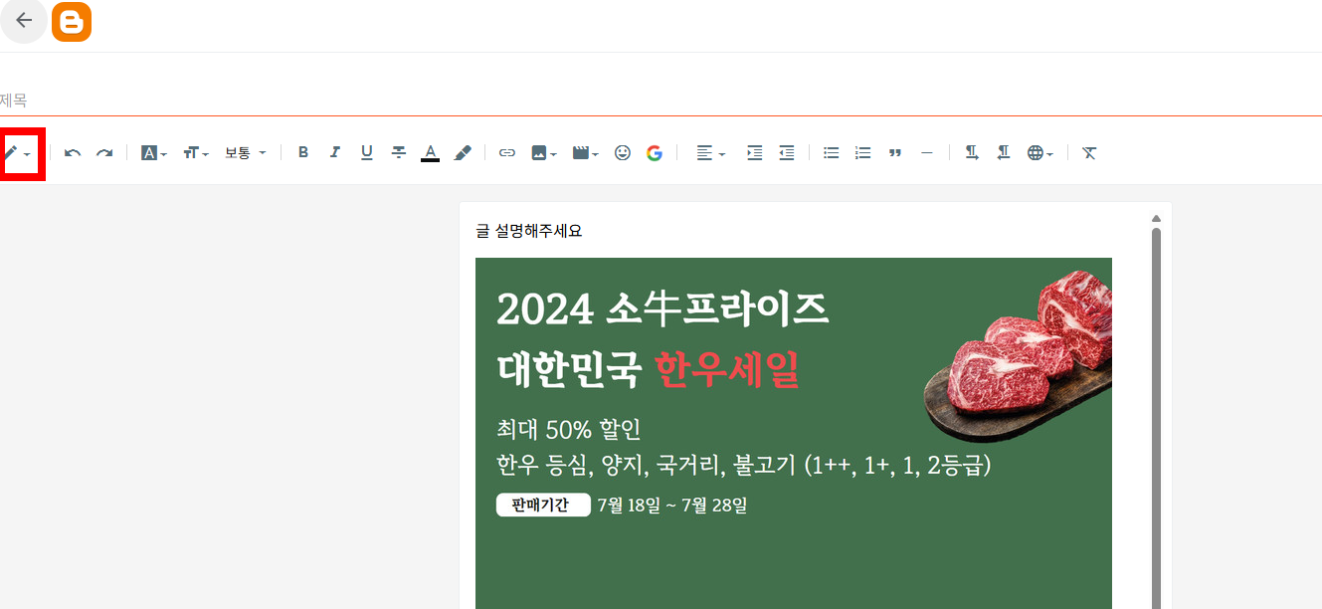Redo the last undone edit
The width and height of the screenshot is (1322, 609).
point(104,153)
